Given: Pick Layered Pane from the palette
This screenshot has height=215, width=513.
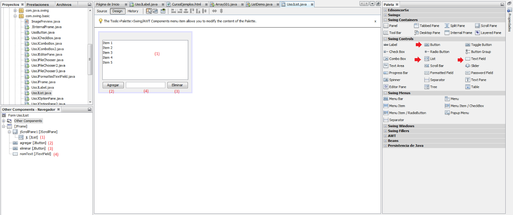Looking at the screenshot, I should [488, 33].
